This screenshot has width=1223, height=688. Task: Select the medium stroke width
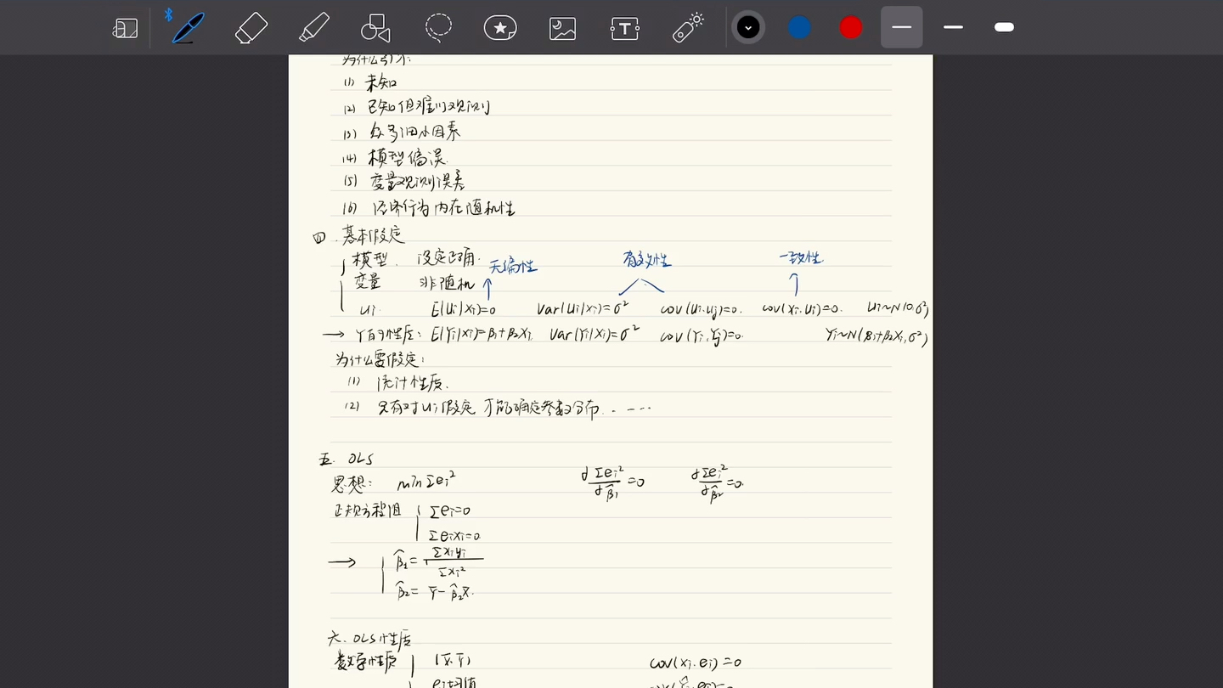pos(953,27)
